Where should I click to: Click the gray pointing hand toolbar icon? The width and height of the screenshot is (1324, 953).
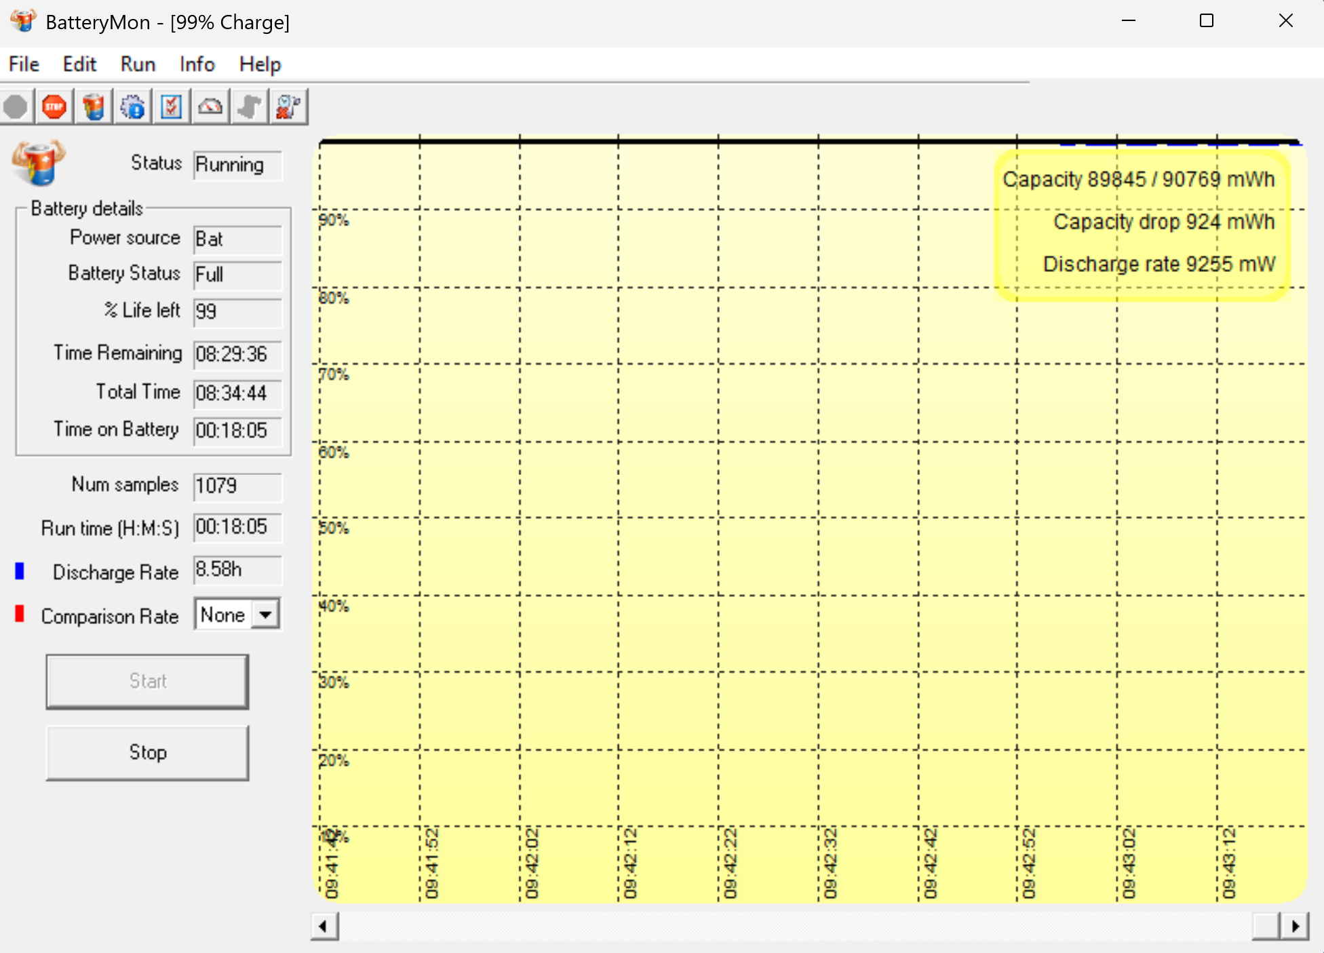[250, 107]
